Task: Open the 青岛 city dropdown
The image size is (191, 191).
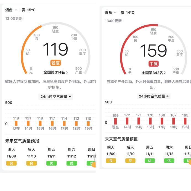Action: click(x=111, y=13)
